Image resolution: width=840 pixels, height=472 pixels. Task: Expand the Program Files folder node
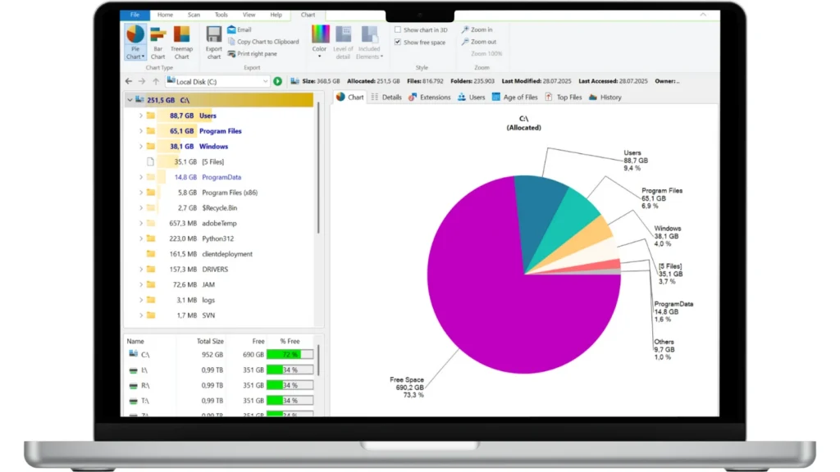coord(140,131)
